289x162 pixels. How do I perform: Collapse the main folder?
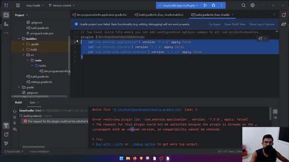point(28,60)
